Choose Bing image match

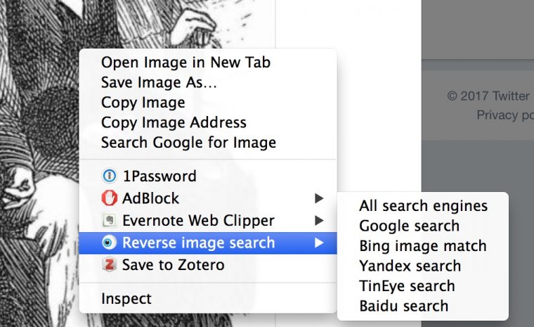(422, 246)
